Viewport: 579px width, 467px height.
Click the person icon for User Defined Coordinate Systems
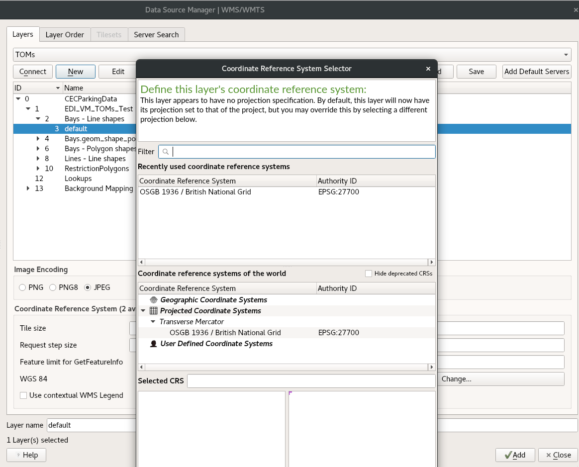(154, 343)
